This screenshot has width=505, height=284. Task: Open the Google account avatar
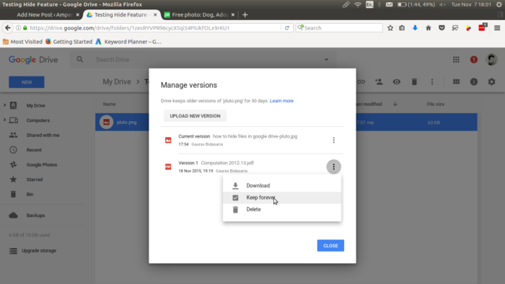click(491, 60)
